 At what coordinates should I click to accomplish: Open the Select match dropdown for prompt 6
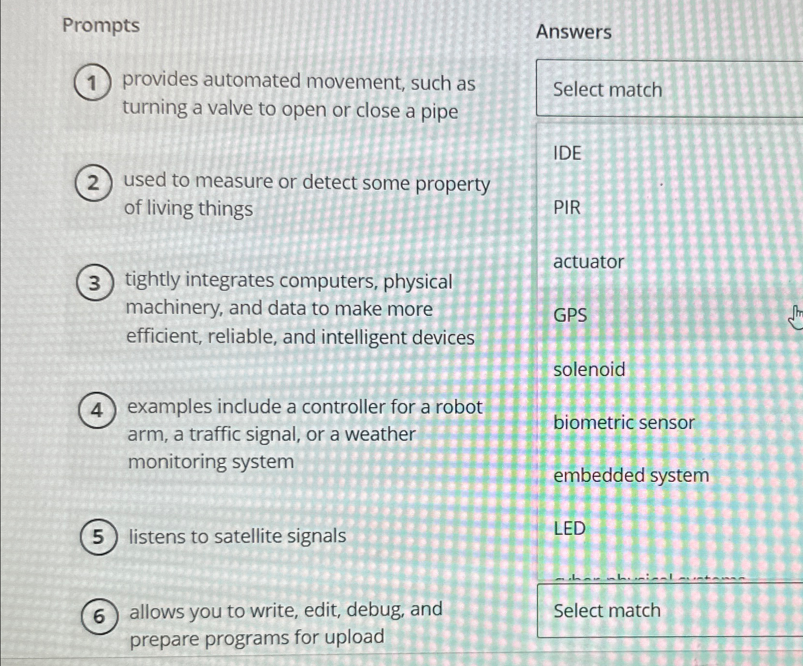tap(606, 610)
